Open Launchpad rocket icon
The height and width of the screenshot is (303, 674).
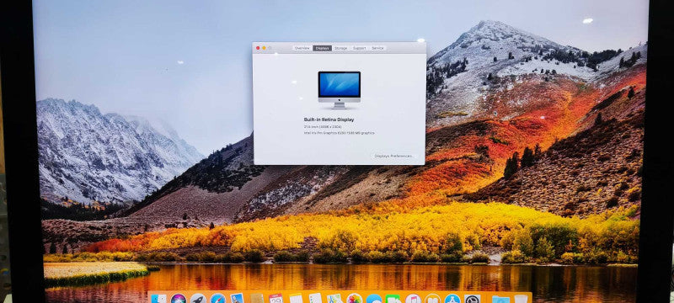(x=198, y=299)
